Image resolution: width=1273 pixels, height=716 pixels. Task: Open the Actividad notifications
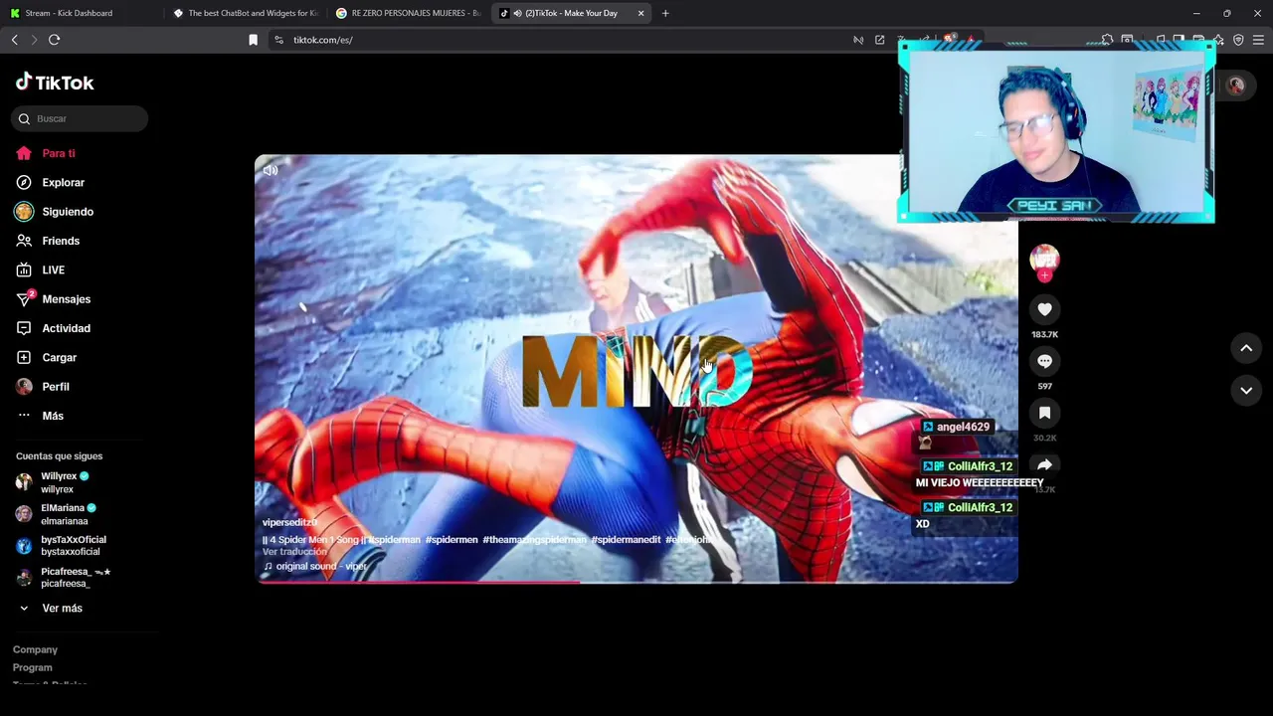point(53,328)
